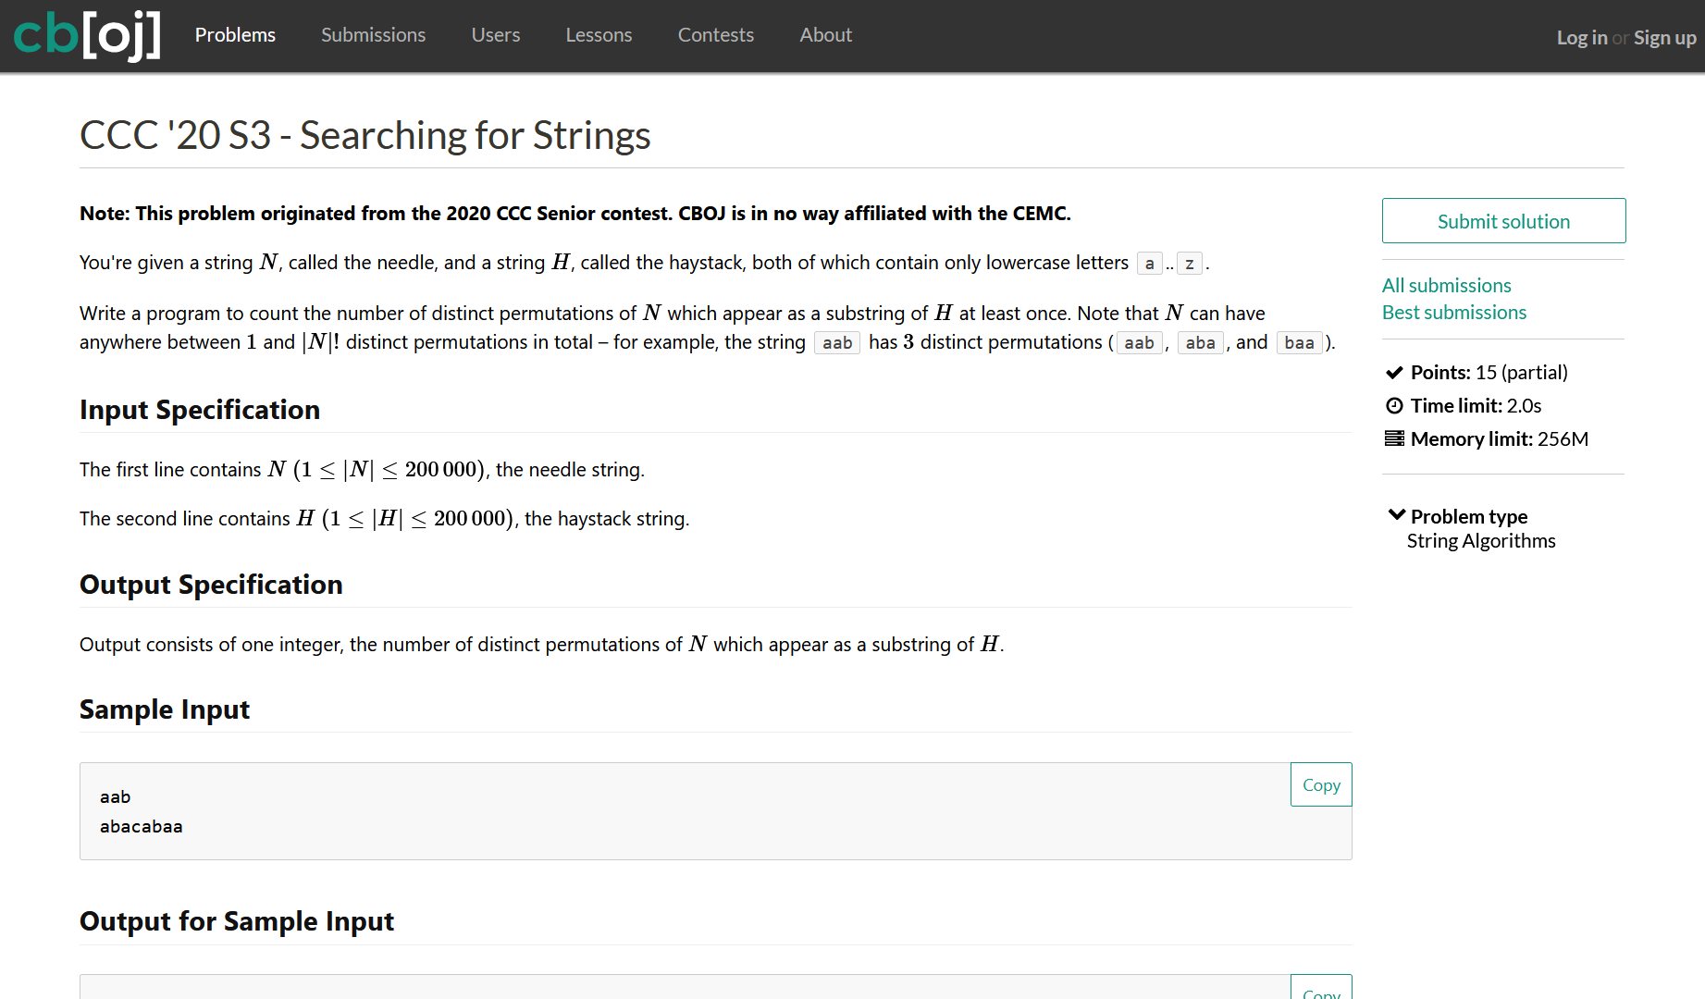Open the Submissions nav tab
The height and width of the screenshot is (999, 1705).
coord(373,35)
